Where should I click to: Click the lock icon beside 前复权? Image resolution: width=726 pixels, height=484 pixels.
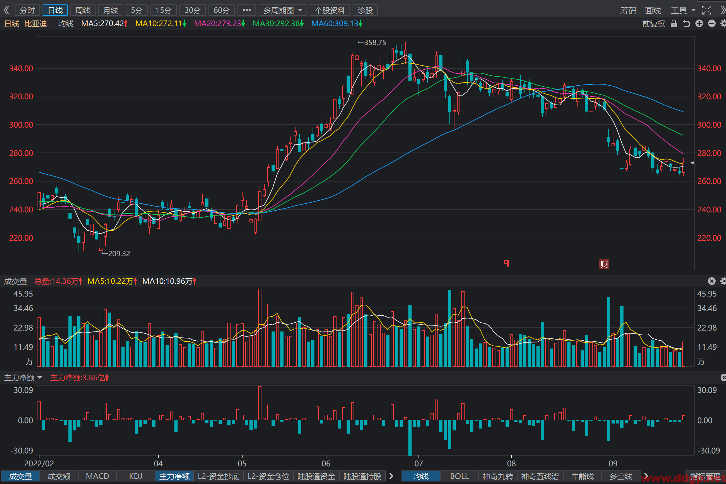(x=674, y=24)
